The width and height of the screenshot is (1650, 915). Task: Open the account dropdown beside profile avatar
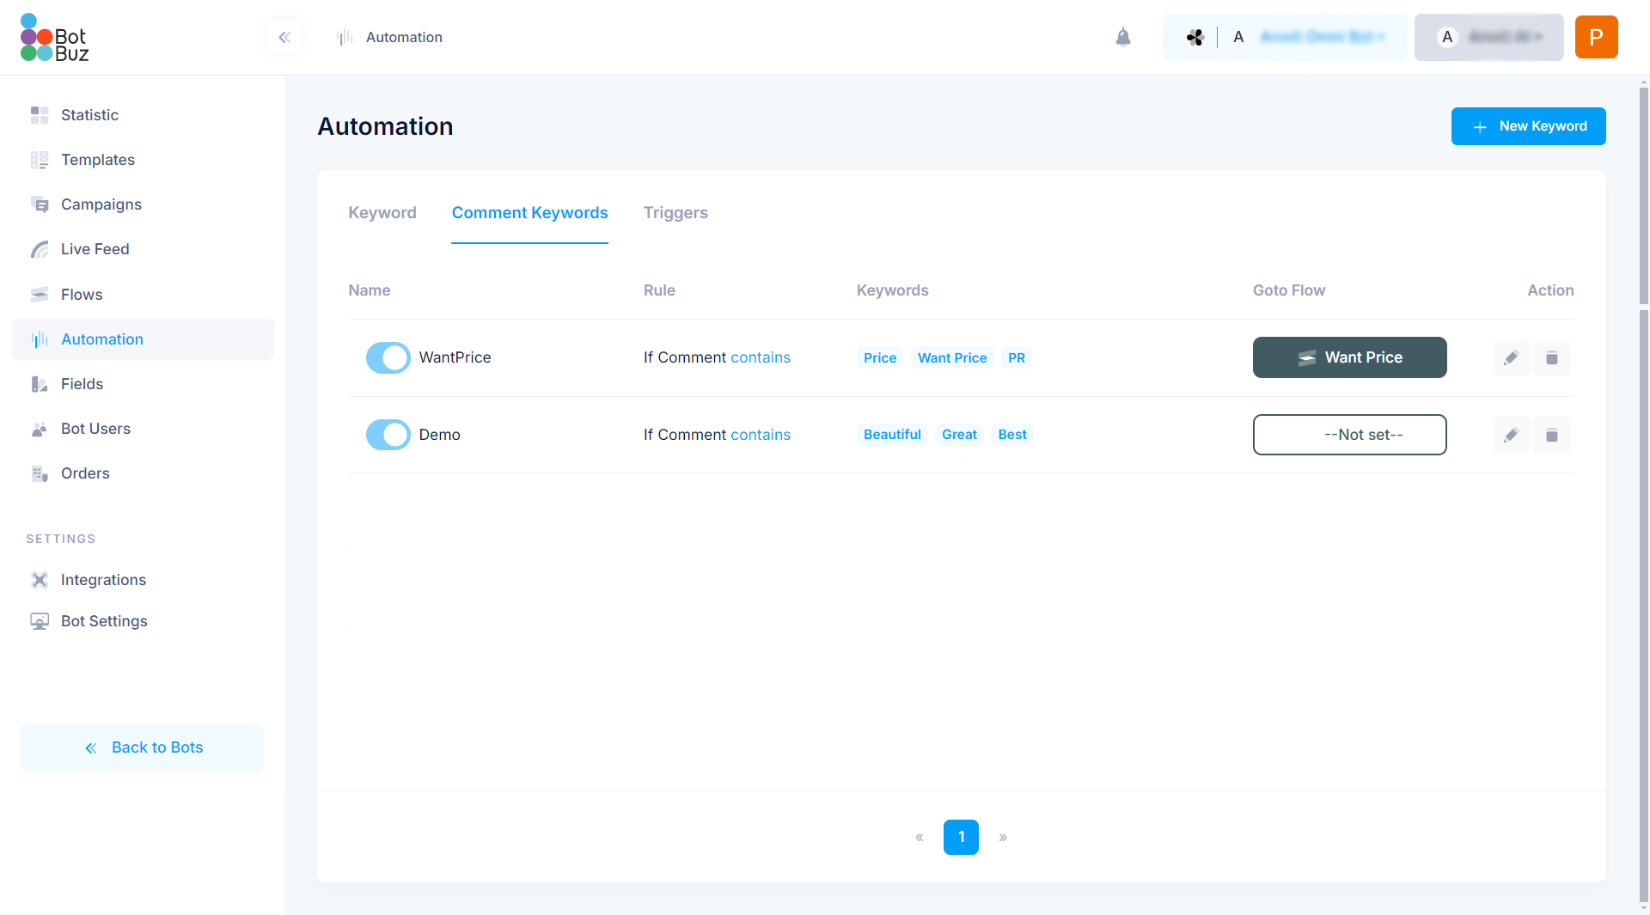pyautogui.click(x=1489, y=37)
